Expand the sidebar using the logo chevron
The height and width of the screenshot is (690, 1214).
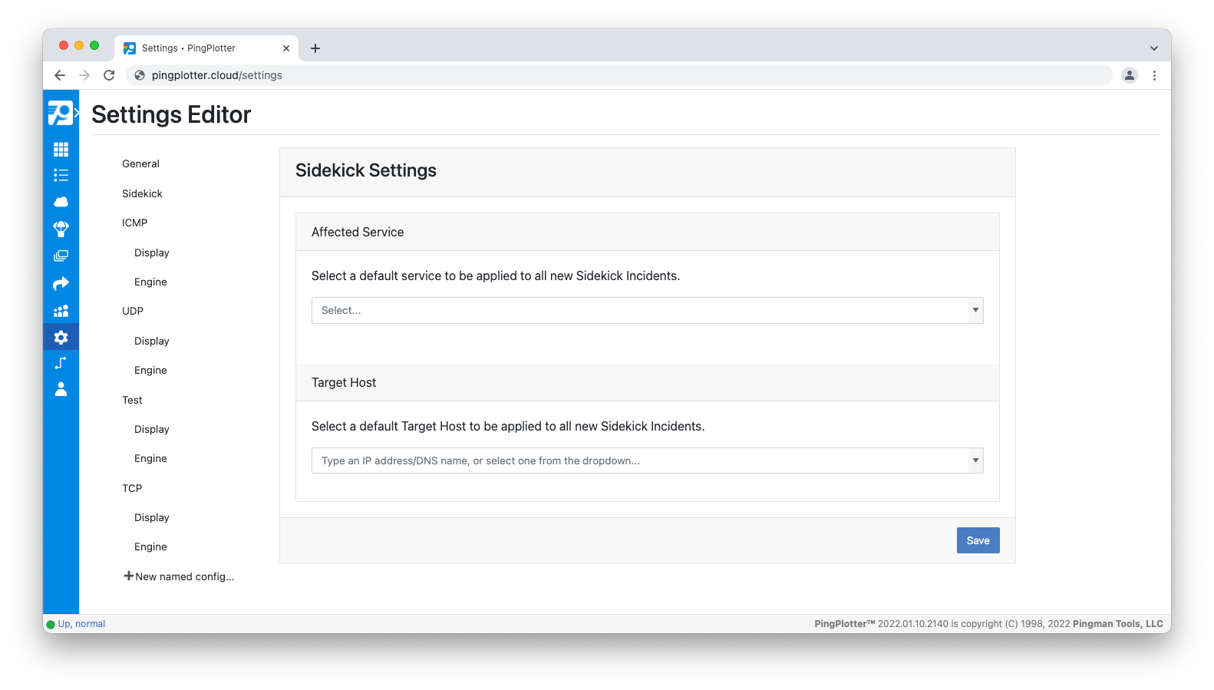76,113
